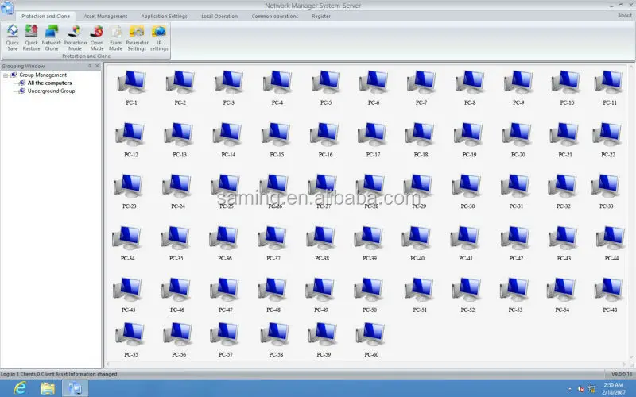Click the Quick Save ribbon icon
This screenshot has width=636, height=397.
12,37
